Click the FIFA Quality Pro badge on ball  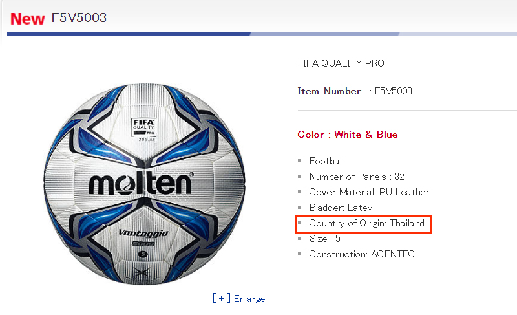coord(143,127)
